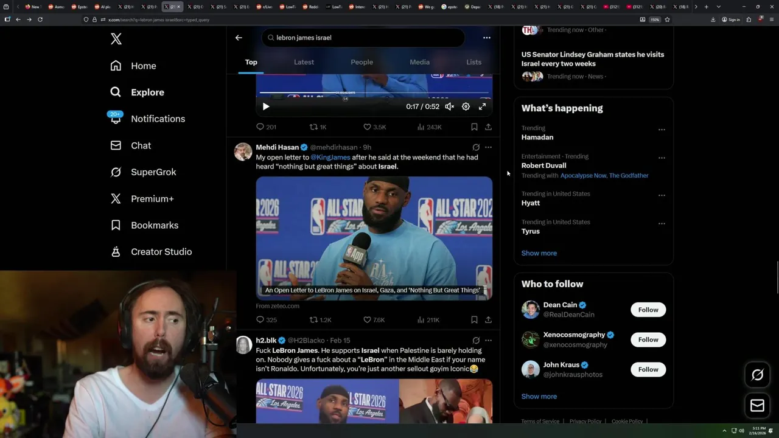Open Mehdi Hasan's profile avatar
This screenshot has width=779, height=438.
[x=243, y=151]
